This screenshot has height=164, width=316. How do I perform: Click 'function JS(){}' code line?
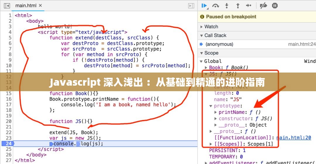(71, 121)
